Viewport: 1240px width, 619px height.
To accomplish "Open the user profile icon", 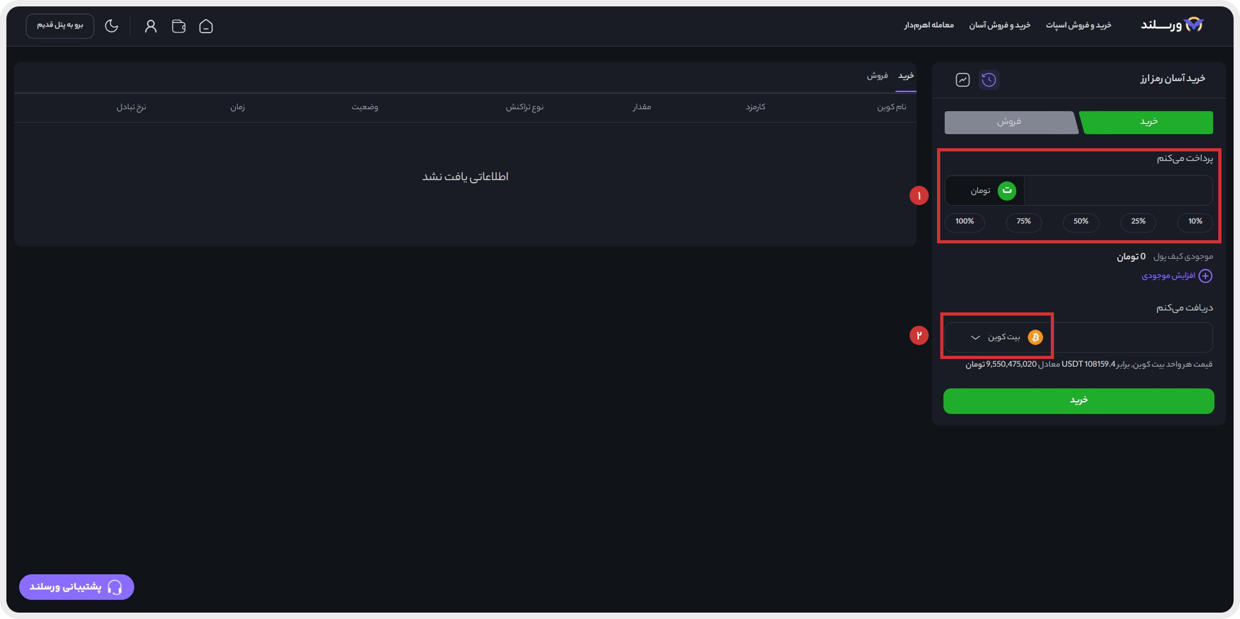I will pos(151,26).
